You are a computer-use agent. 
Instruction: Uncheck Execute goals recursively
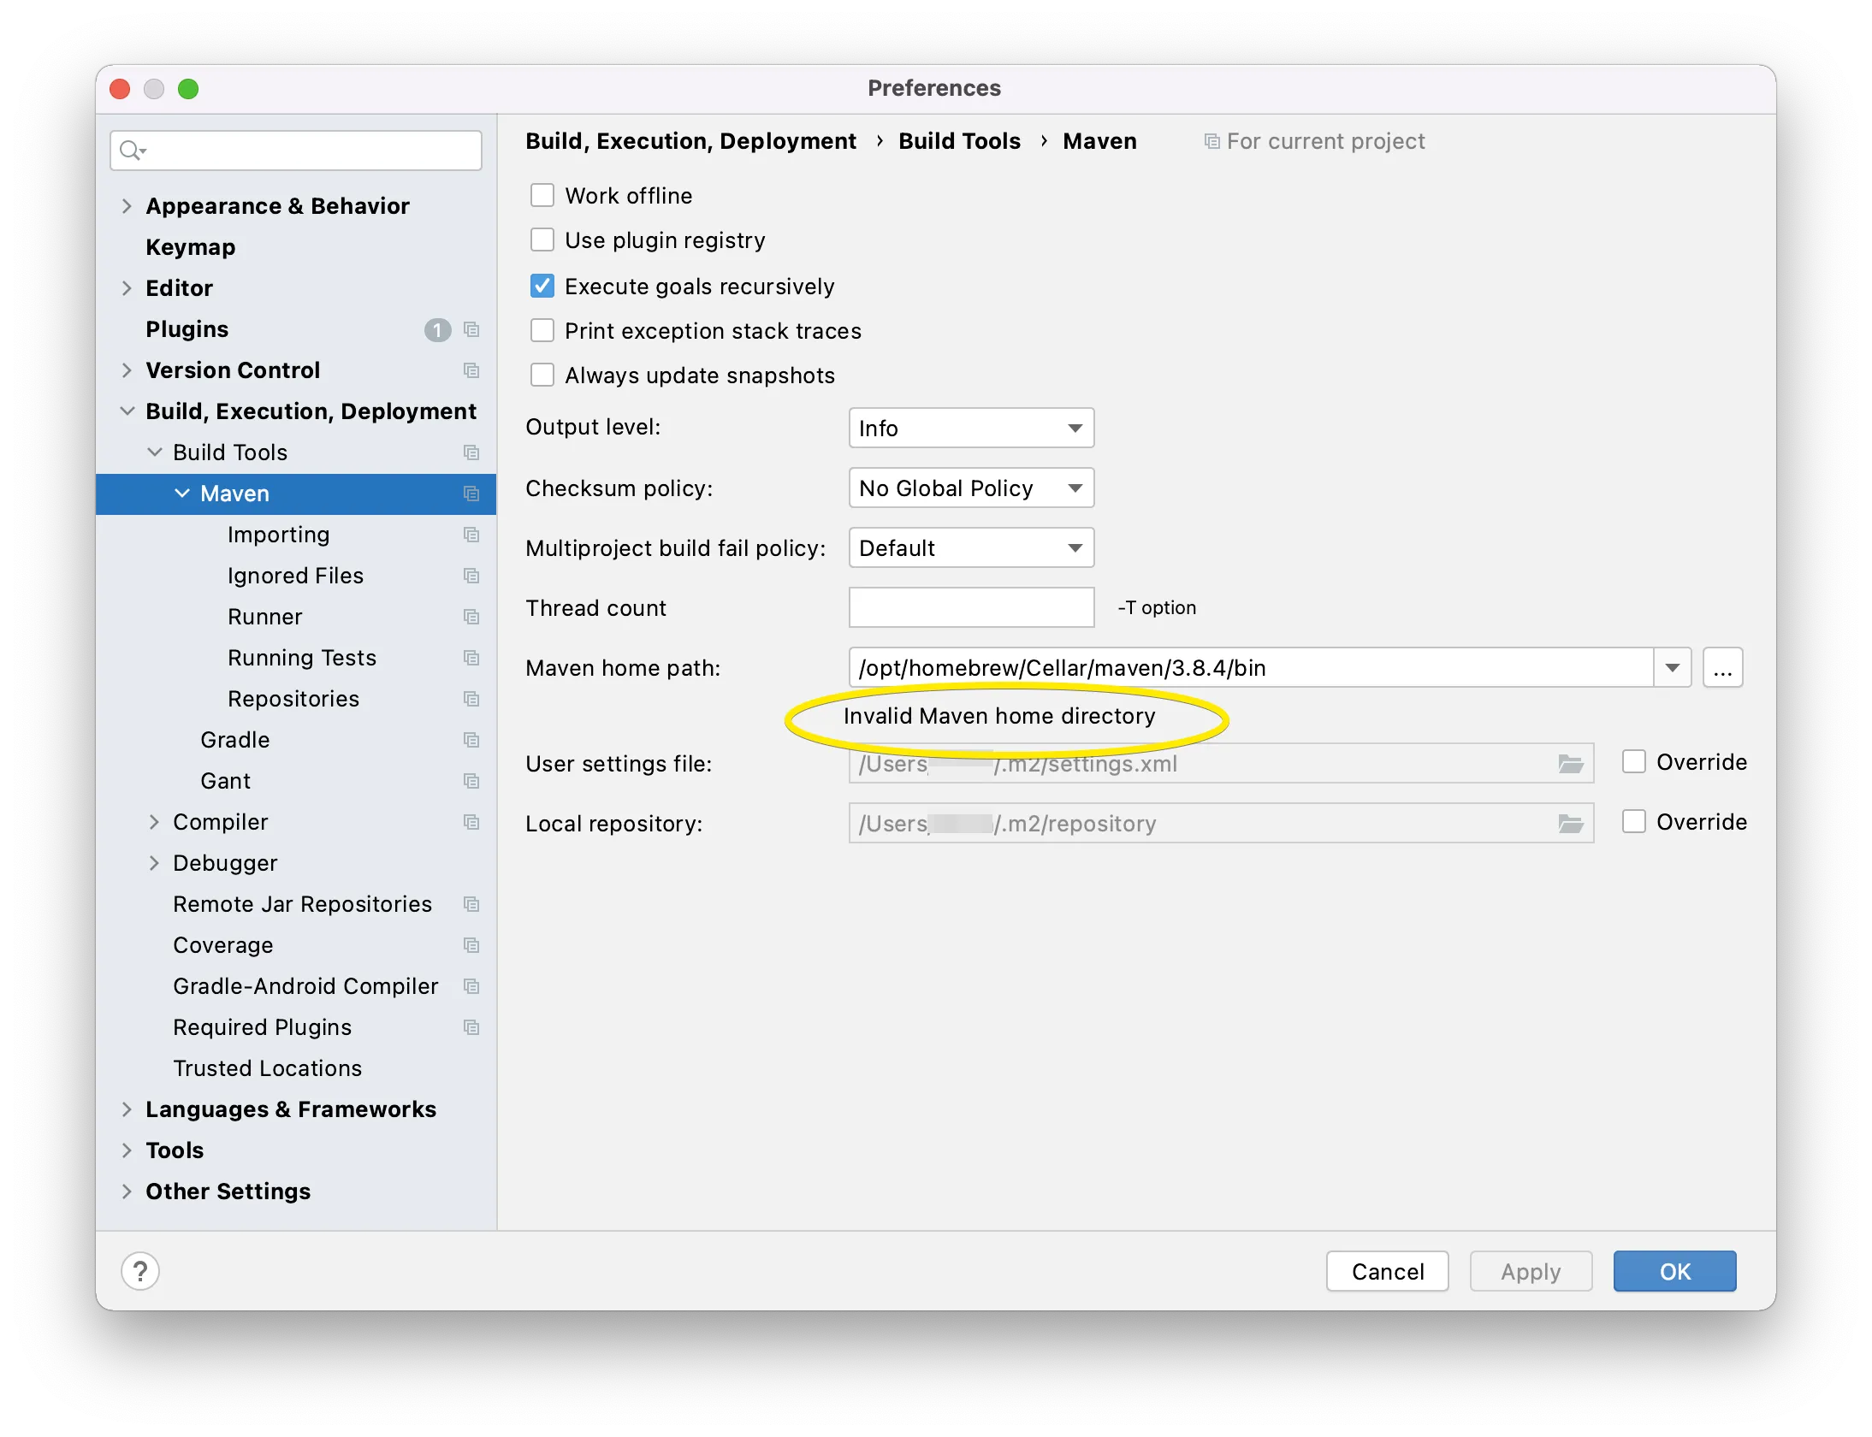tap(542, 287)
